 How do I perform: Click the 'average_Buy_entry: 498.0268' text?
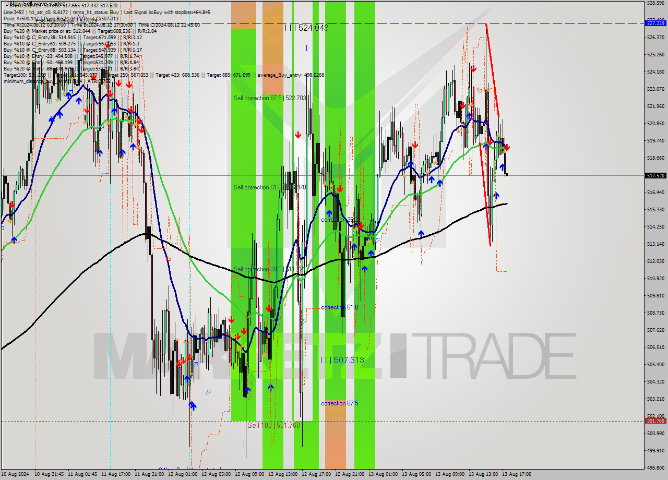click(x=290, y=75)
